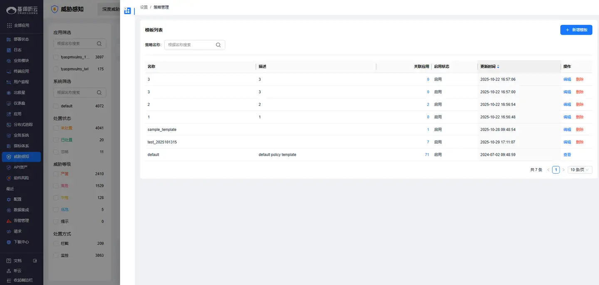Click the 配置 gear icon in sidebar
Viewport: 599px width, 285px height.
(9, 199)
